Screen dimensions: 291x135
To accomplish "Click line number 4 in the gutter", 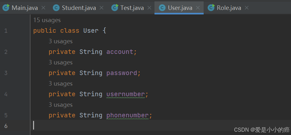I will 6,94.
